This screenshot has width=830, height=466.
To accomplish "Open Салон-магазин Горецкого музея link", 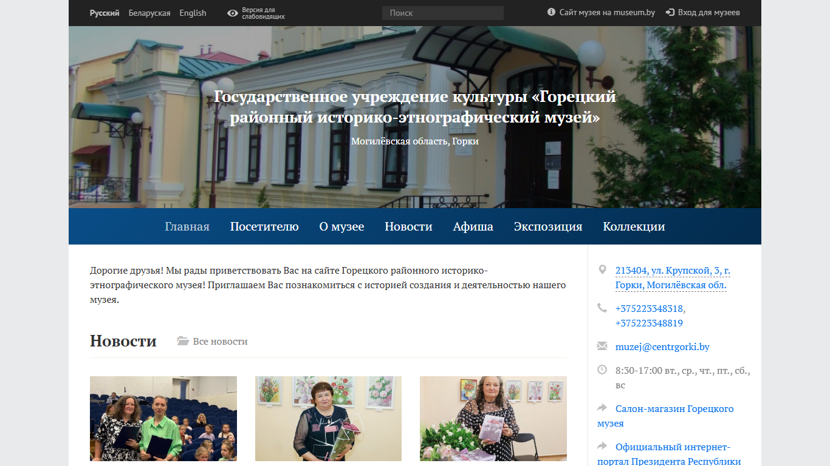I will [665, 416].
